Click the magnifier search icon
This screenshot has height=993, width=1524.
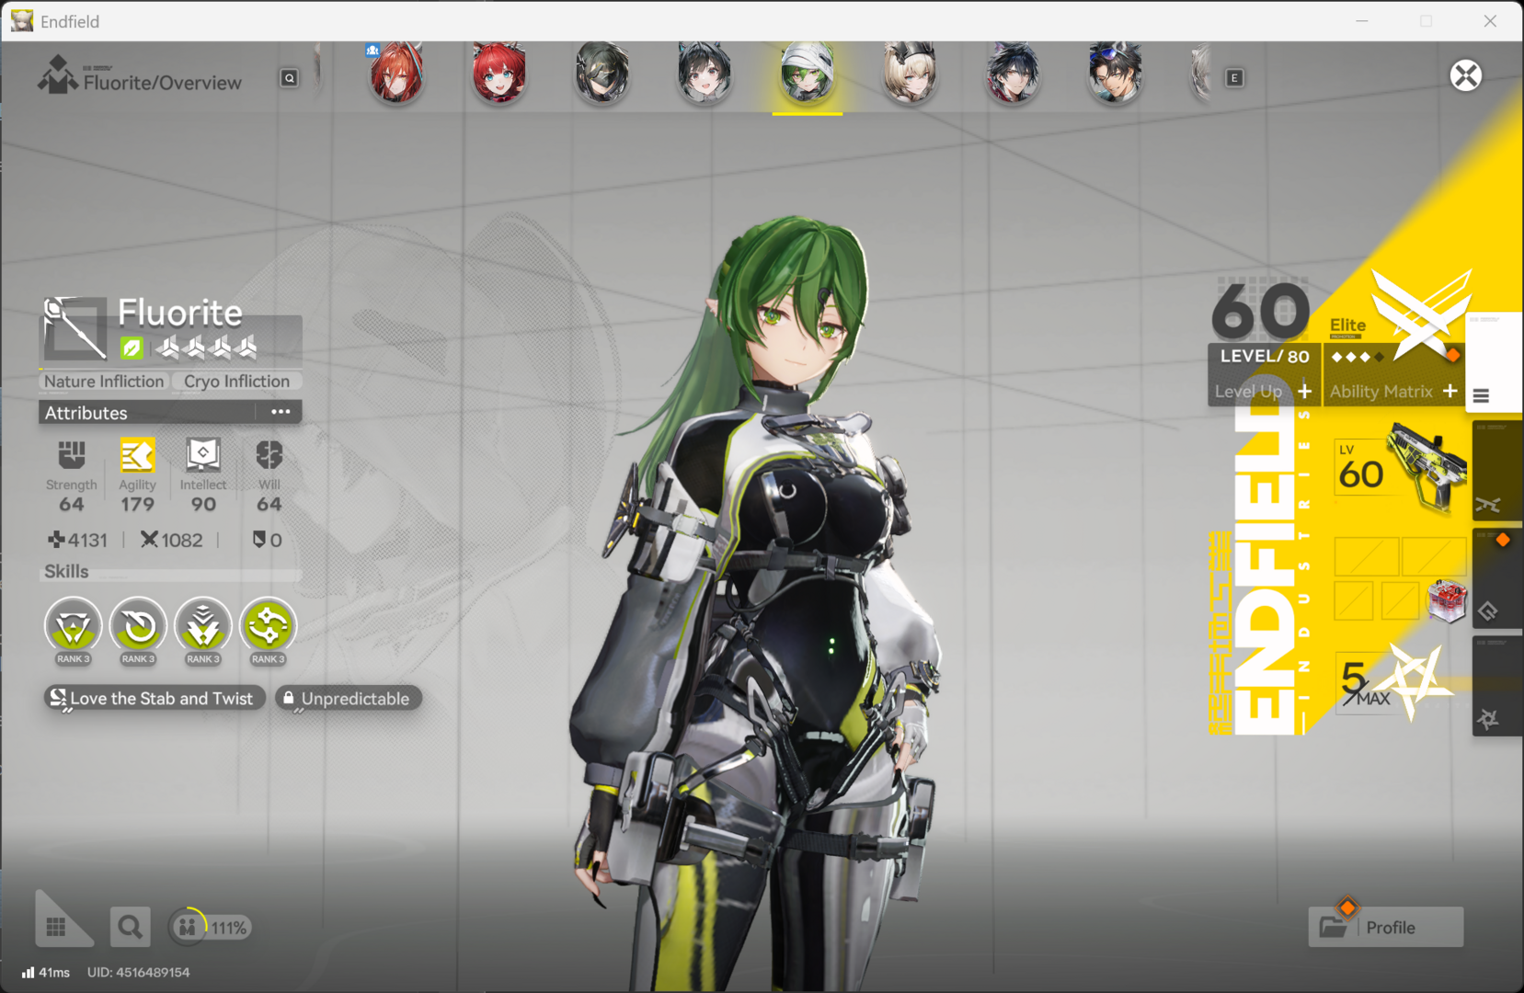coord(131,927)
